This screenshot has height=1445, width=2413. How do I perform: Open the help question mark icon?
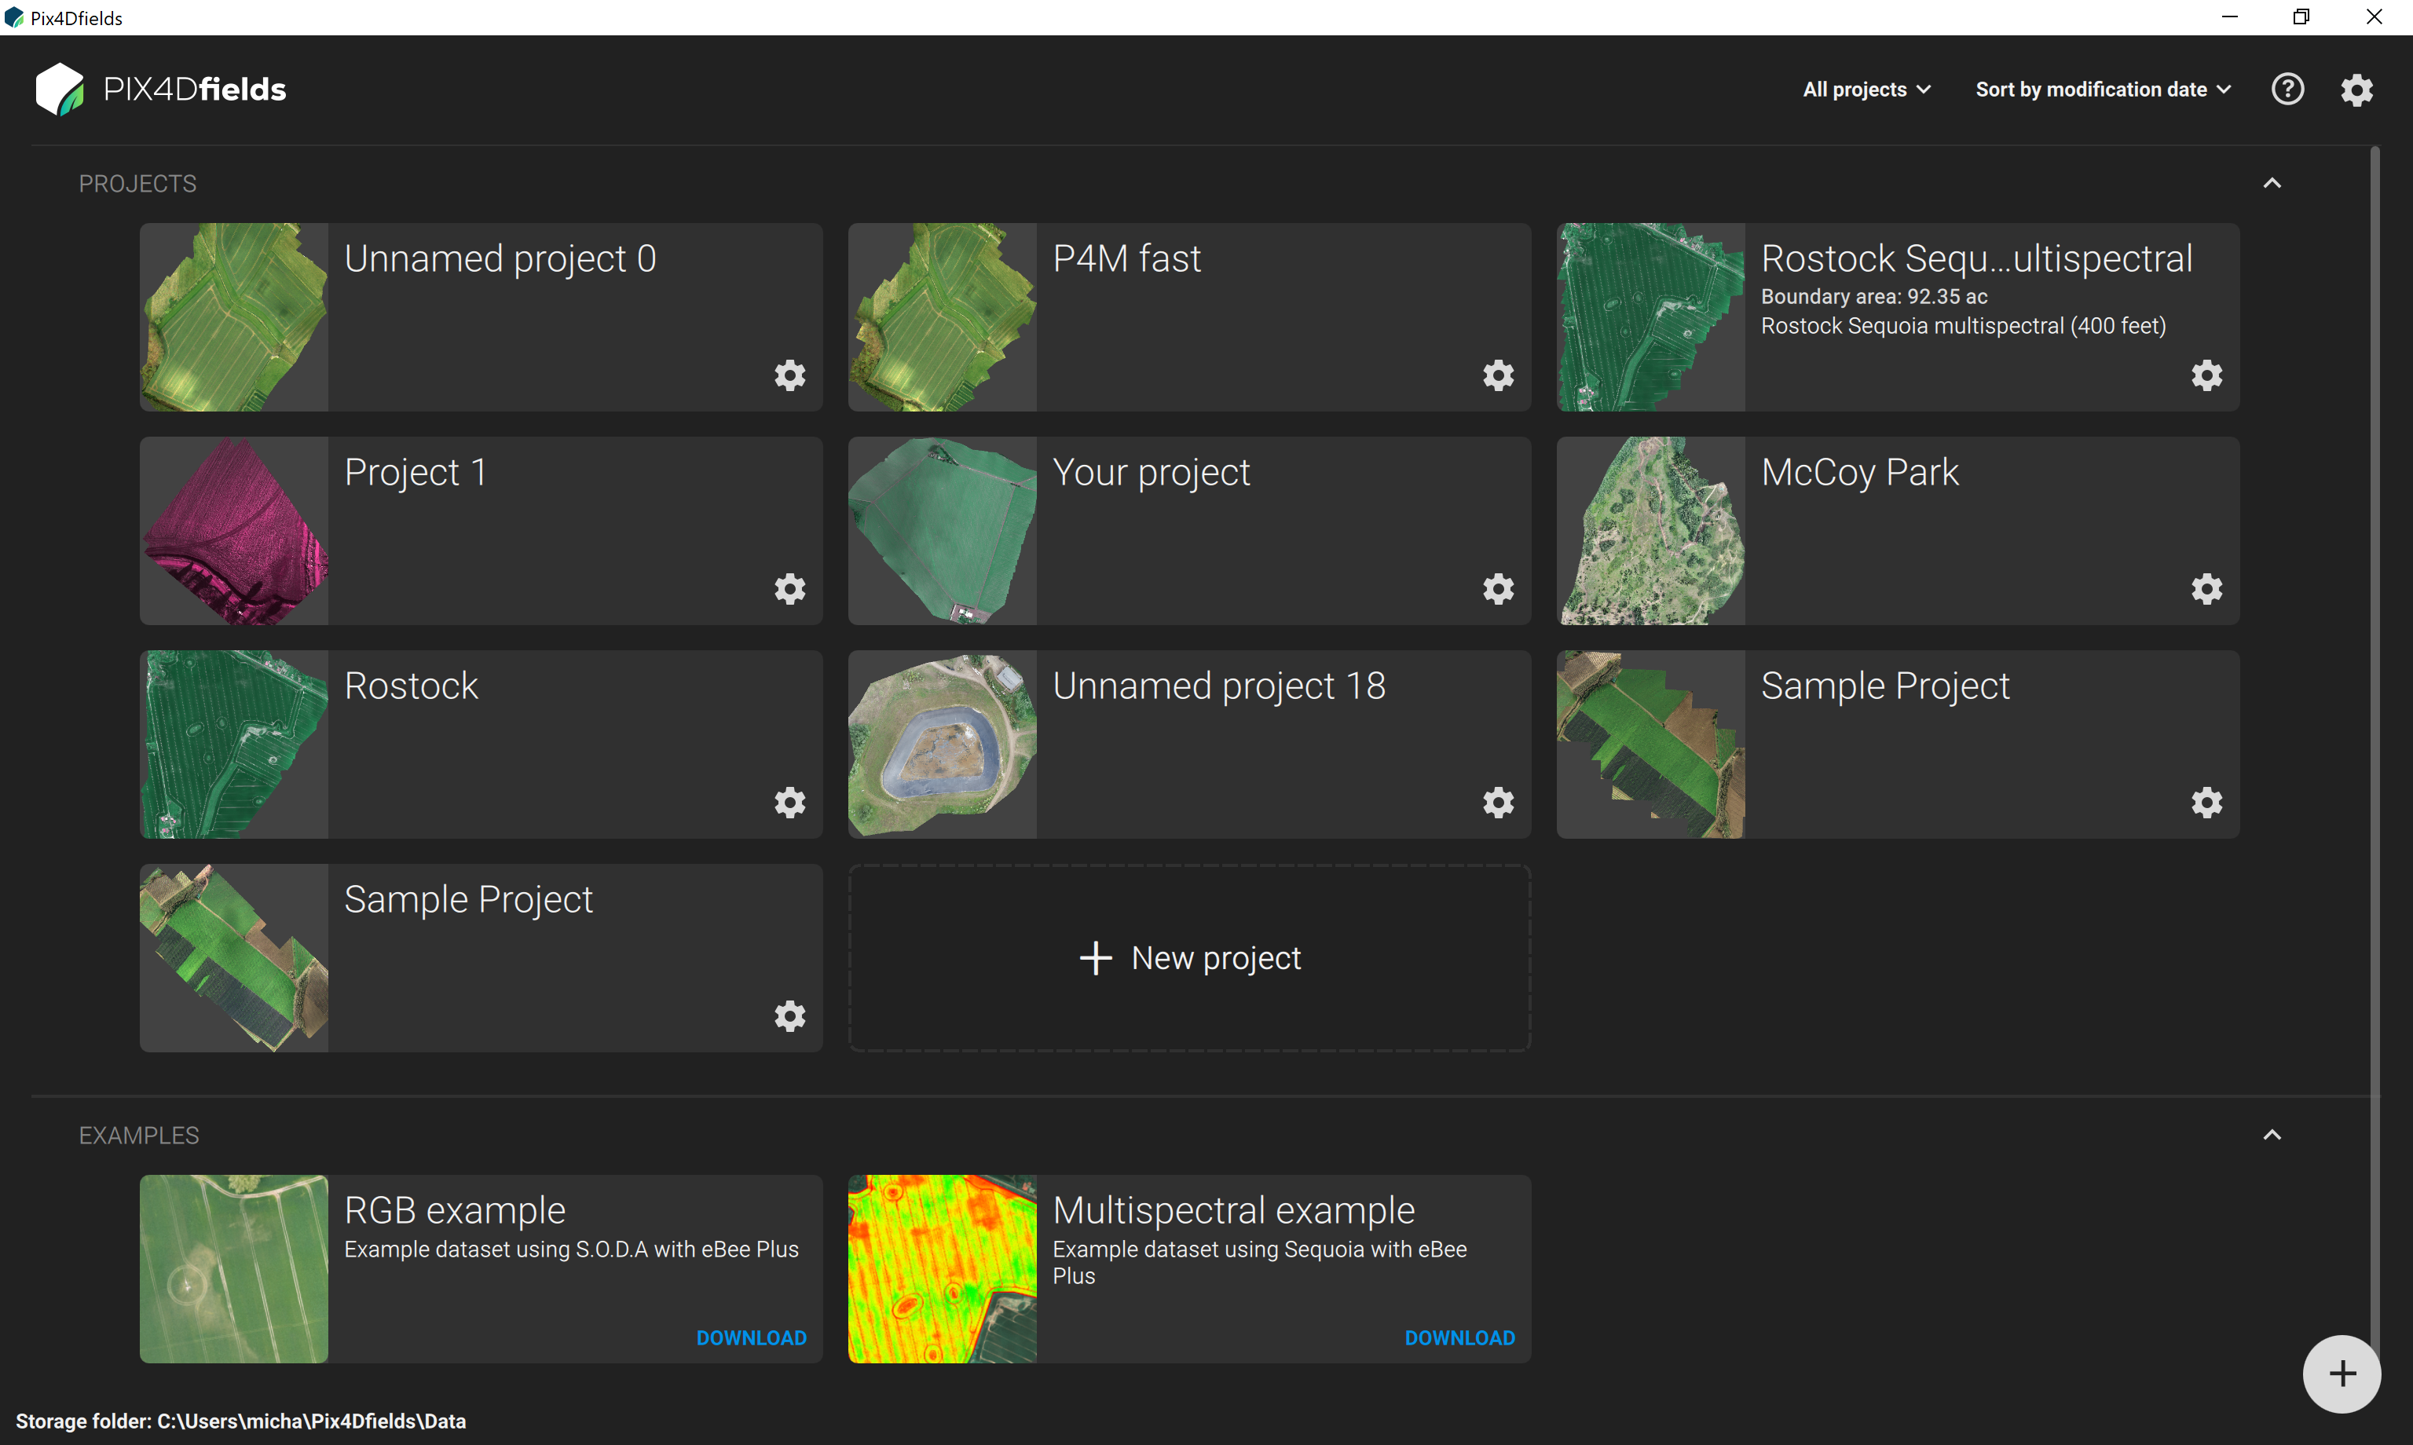point(2287,90)
